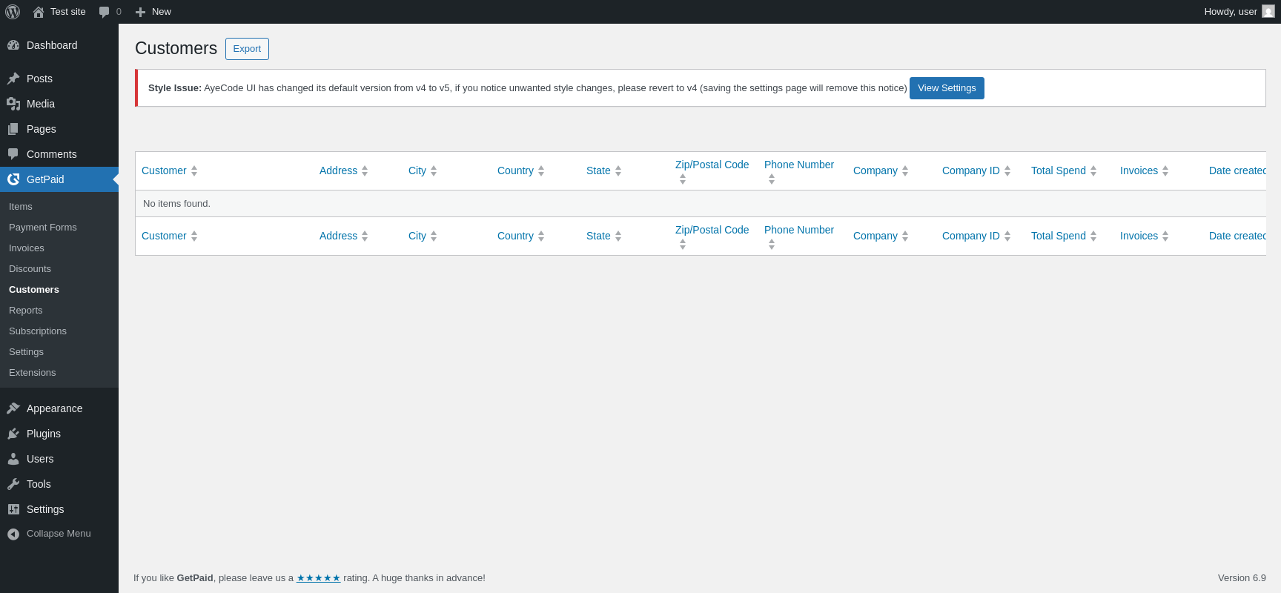Open the New content menu

click(153, 12)
